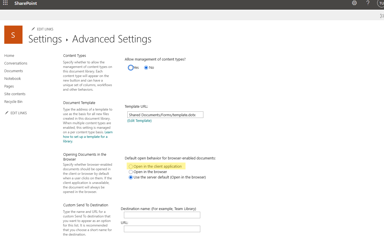Open the SharePoint settings gear

354,3
